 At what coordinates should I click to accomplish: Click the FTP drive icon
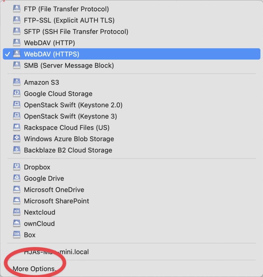[17, 9]
